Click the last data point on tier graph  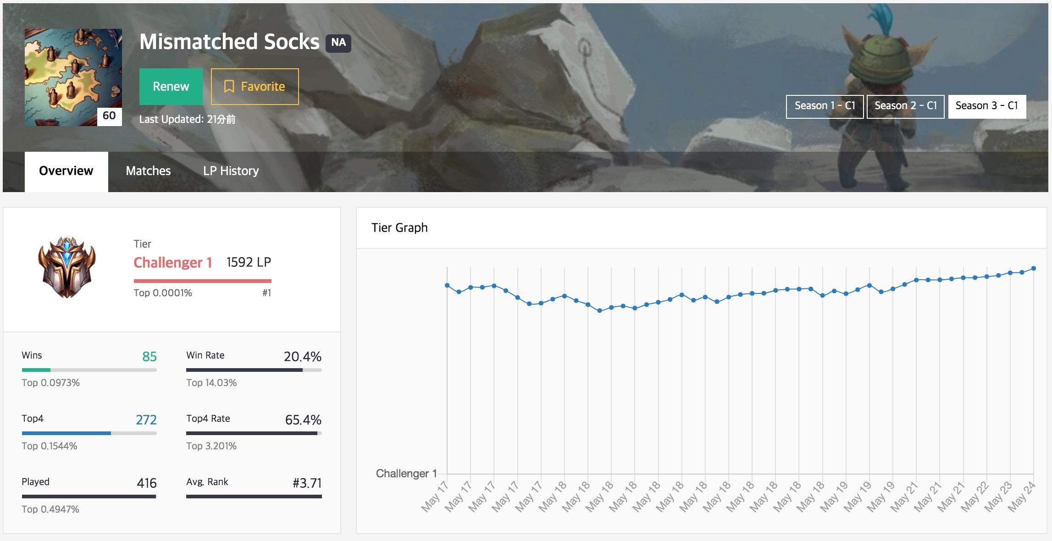(x=1034, y=268)
